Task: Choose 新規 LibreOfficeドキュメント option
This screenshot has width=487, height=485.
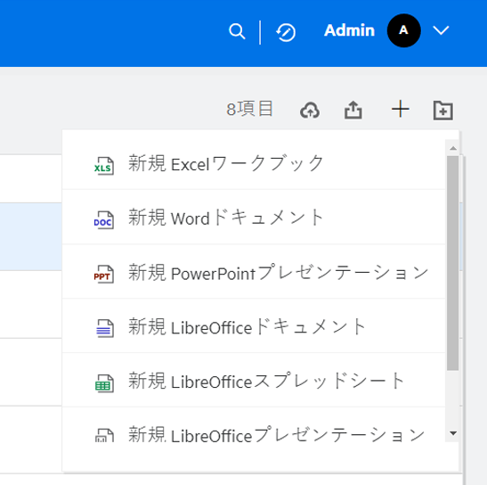Action: tap(254, 326)
